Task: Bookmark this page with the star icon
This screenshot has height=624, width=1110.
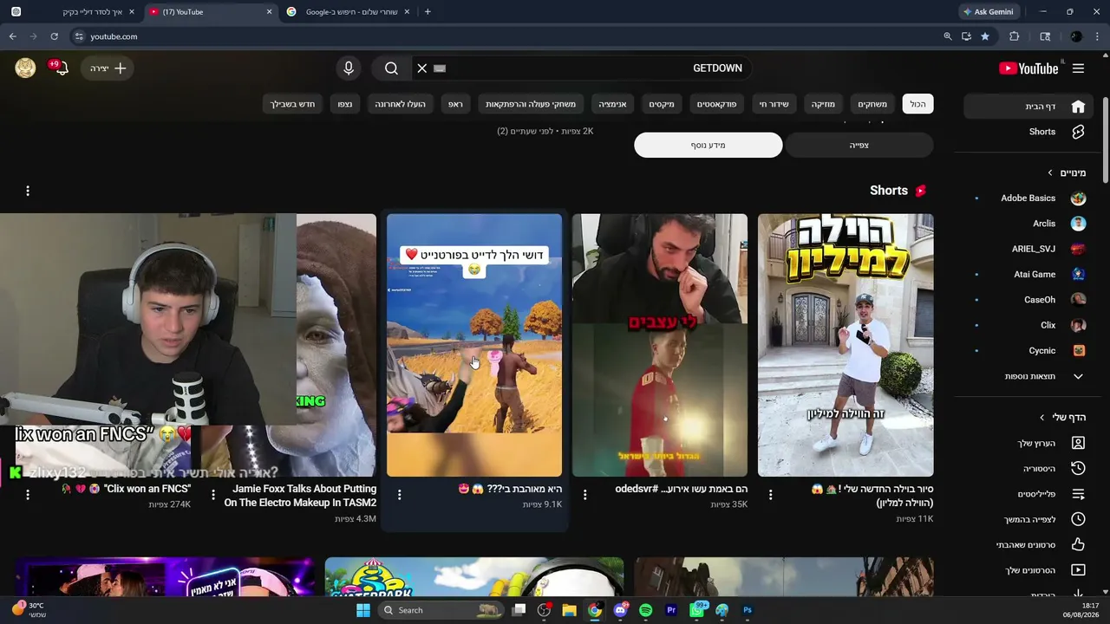Action: 985,36
